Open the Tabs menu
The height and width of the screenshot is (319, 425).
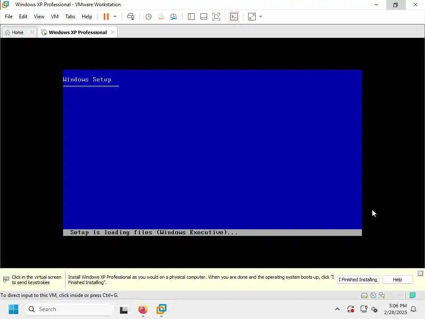tap(70, 17)
